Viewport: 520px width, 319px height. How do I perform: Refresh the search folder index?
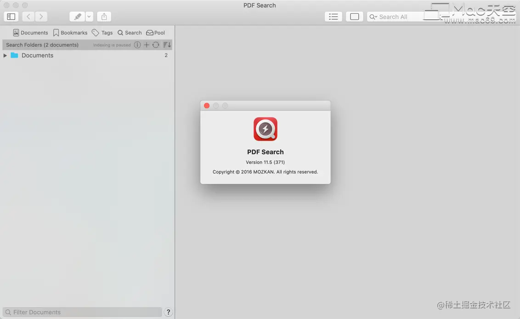click(156, 45)
